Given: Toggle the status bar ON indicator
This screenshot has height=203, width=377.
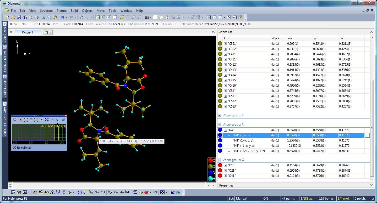Looking at the screenshot, I should 265,199.
